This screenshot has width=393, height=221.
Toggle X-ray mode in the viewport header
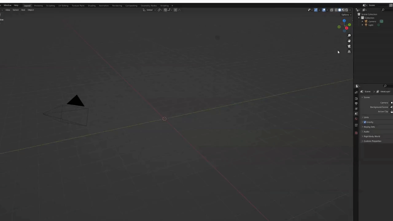click(332, 10)
